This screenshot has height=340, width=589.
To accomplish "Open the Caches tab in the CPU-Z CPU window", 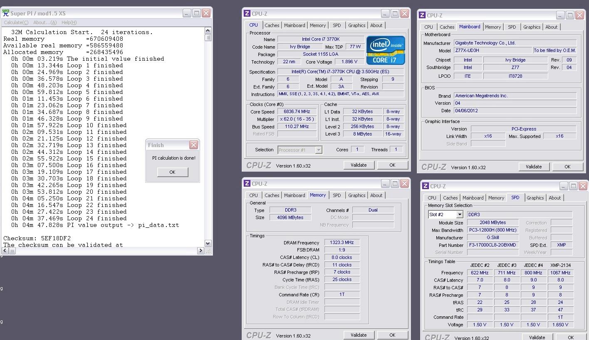I will [272, 25].
